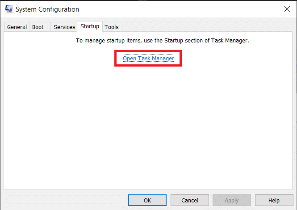The height and width of the screenshot is (210, 297).
Task: Close the System Configuration window
Action: [286, 9]
